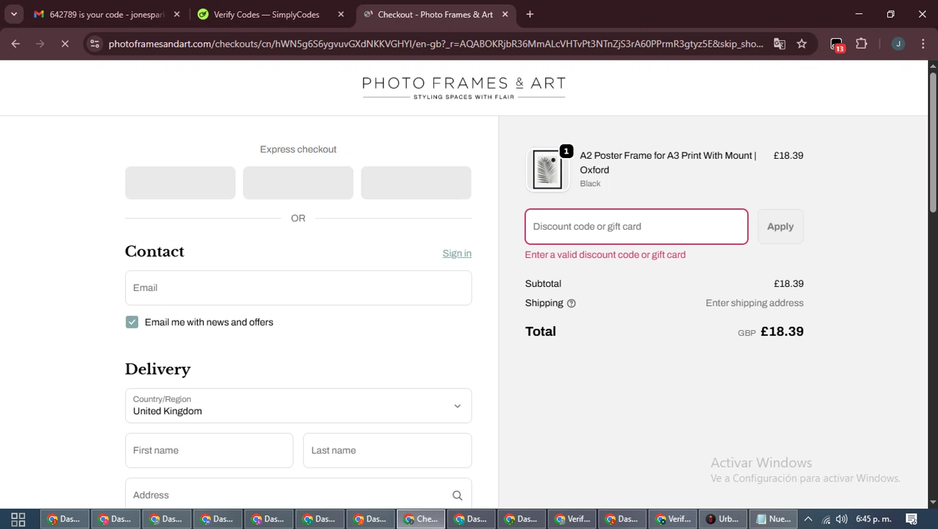The image size is (938, 529).
Task: Open the Chrome profile J avatar
Action: (x=898, y=44)
